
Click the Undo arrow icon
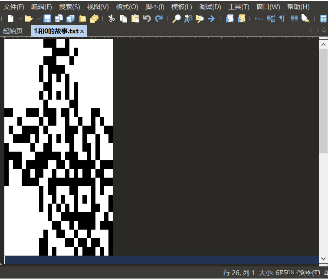[x=147, y=19]
